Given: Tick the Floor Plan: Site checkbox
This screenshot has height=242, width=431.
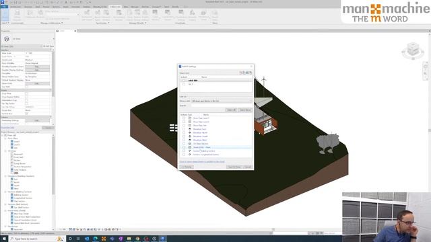Looking at the screenshot, I should 184,126.
